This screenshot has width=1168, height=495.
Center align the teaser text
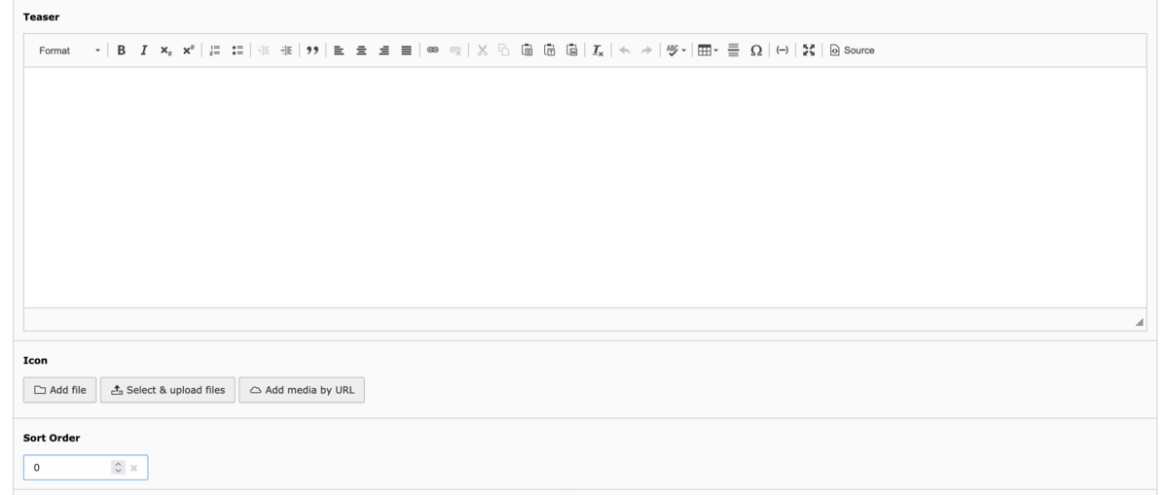coord(361,51)
